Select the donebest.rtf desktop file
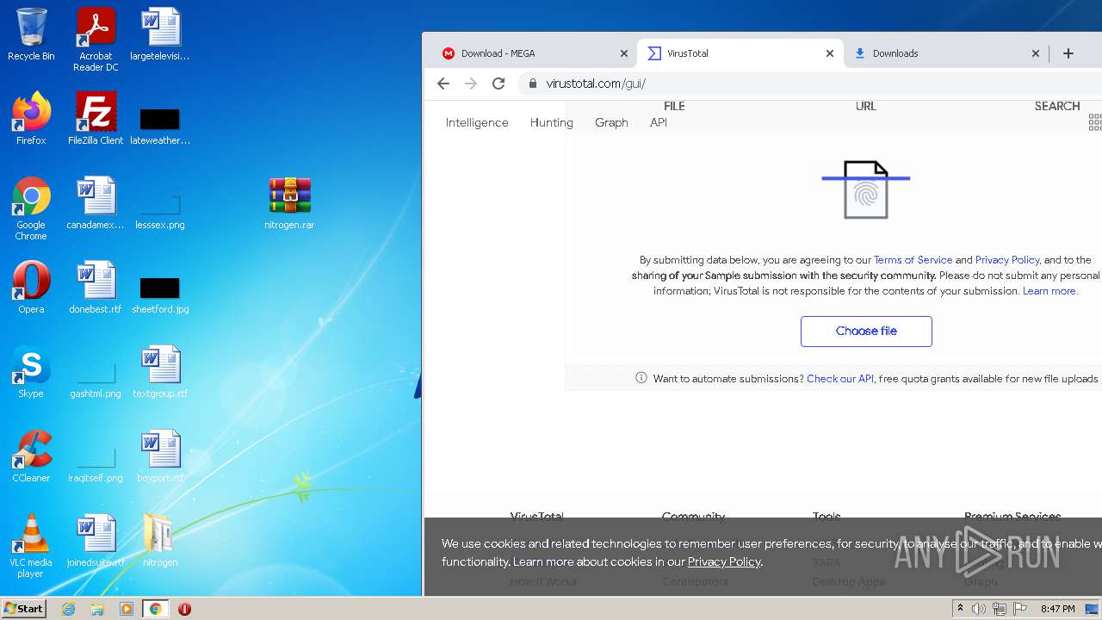The height and width of the screenshot is (620, 1102). point(96,288)
